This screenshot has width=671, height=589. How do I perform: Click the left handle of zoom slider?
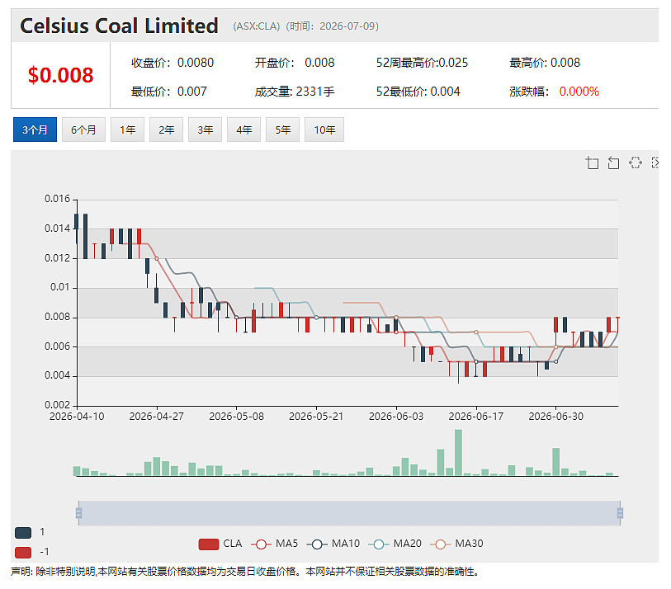click(x=78, y=513)
